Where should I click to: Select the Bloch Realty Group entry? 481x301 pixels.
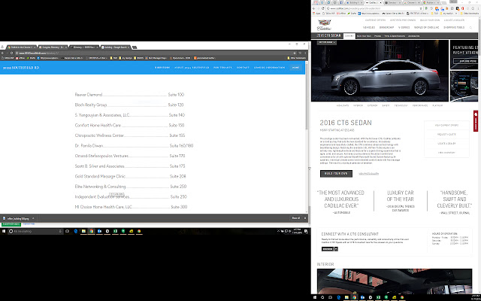[x=129, y=105]
